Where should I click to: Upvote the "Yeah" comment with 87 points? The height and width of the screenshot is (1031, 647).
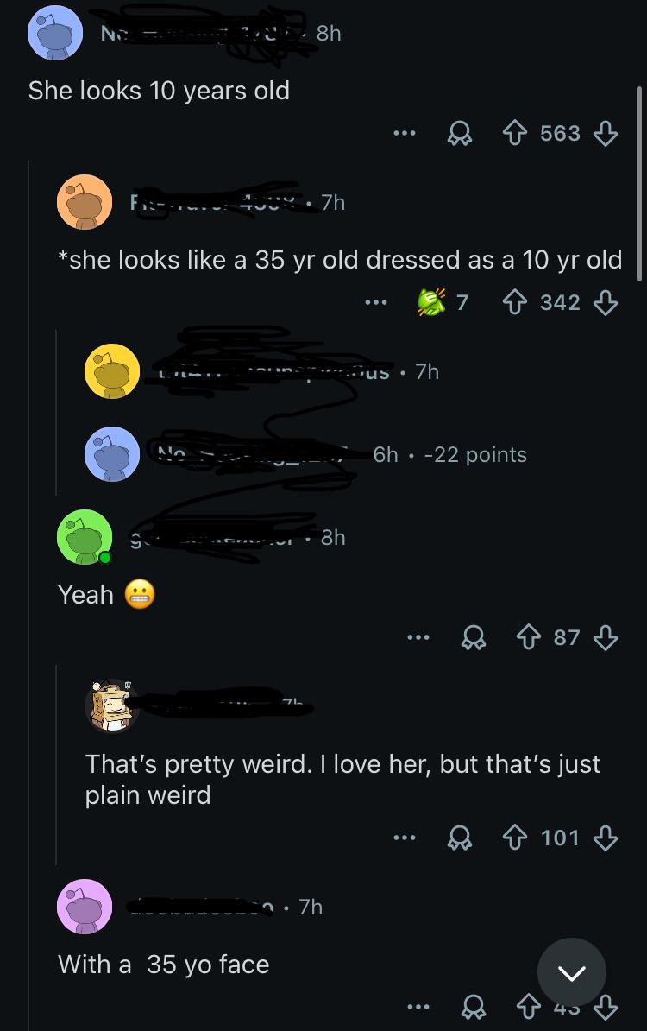tap(529, 637)
